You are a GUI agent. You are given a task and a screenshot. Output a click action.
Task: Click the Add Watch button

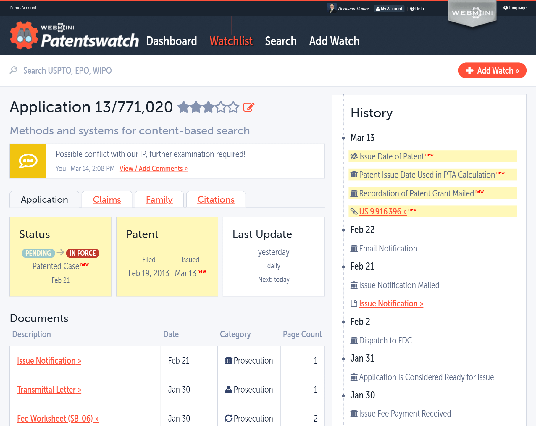pos(492,70)
